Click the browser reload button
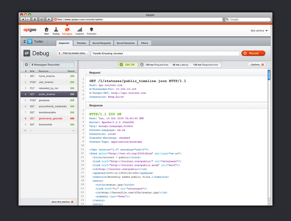 (x=35, y=19)
